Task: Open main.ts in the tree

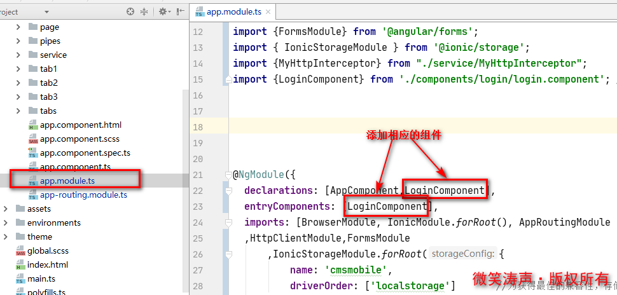Action: click(x=41, y=279)
